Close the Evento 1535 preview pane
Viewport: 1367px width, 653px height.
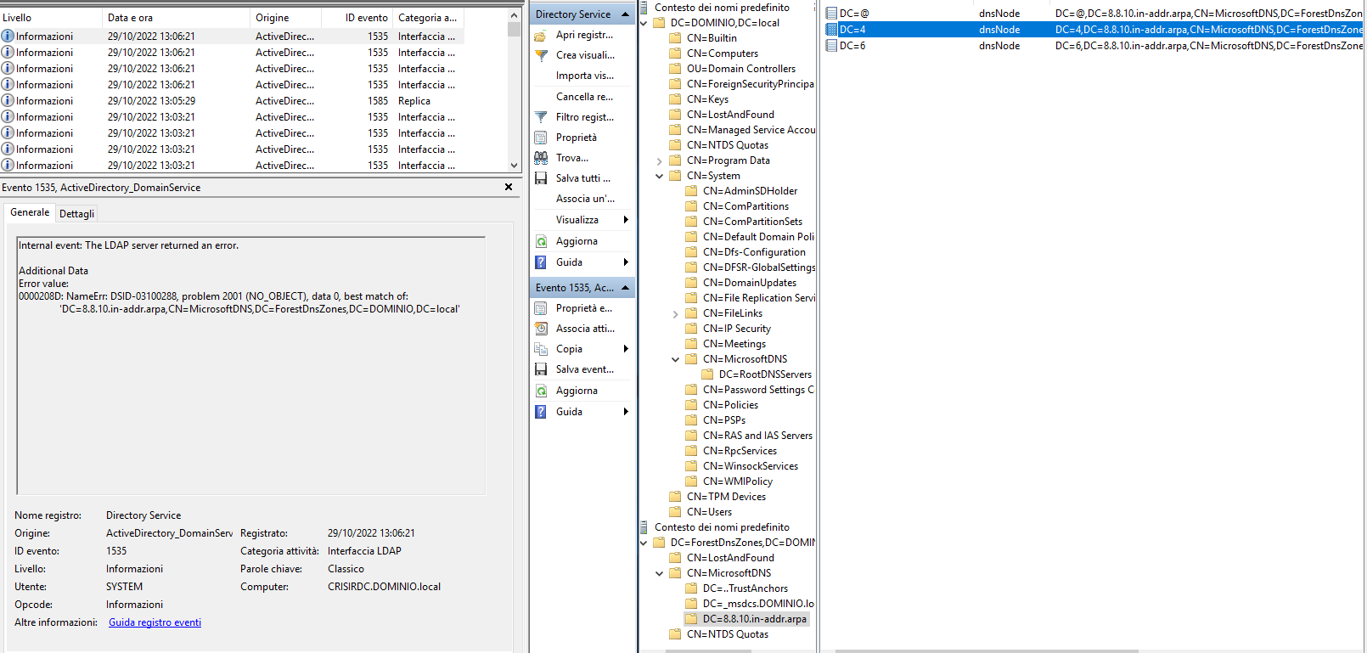pyautogui.click(x=509, y=187)
